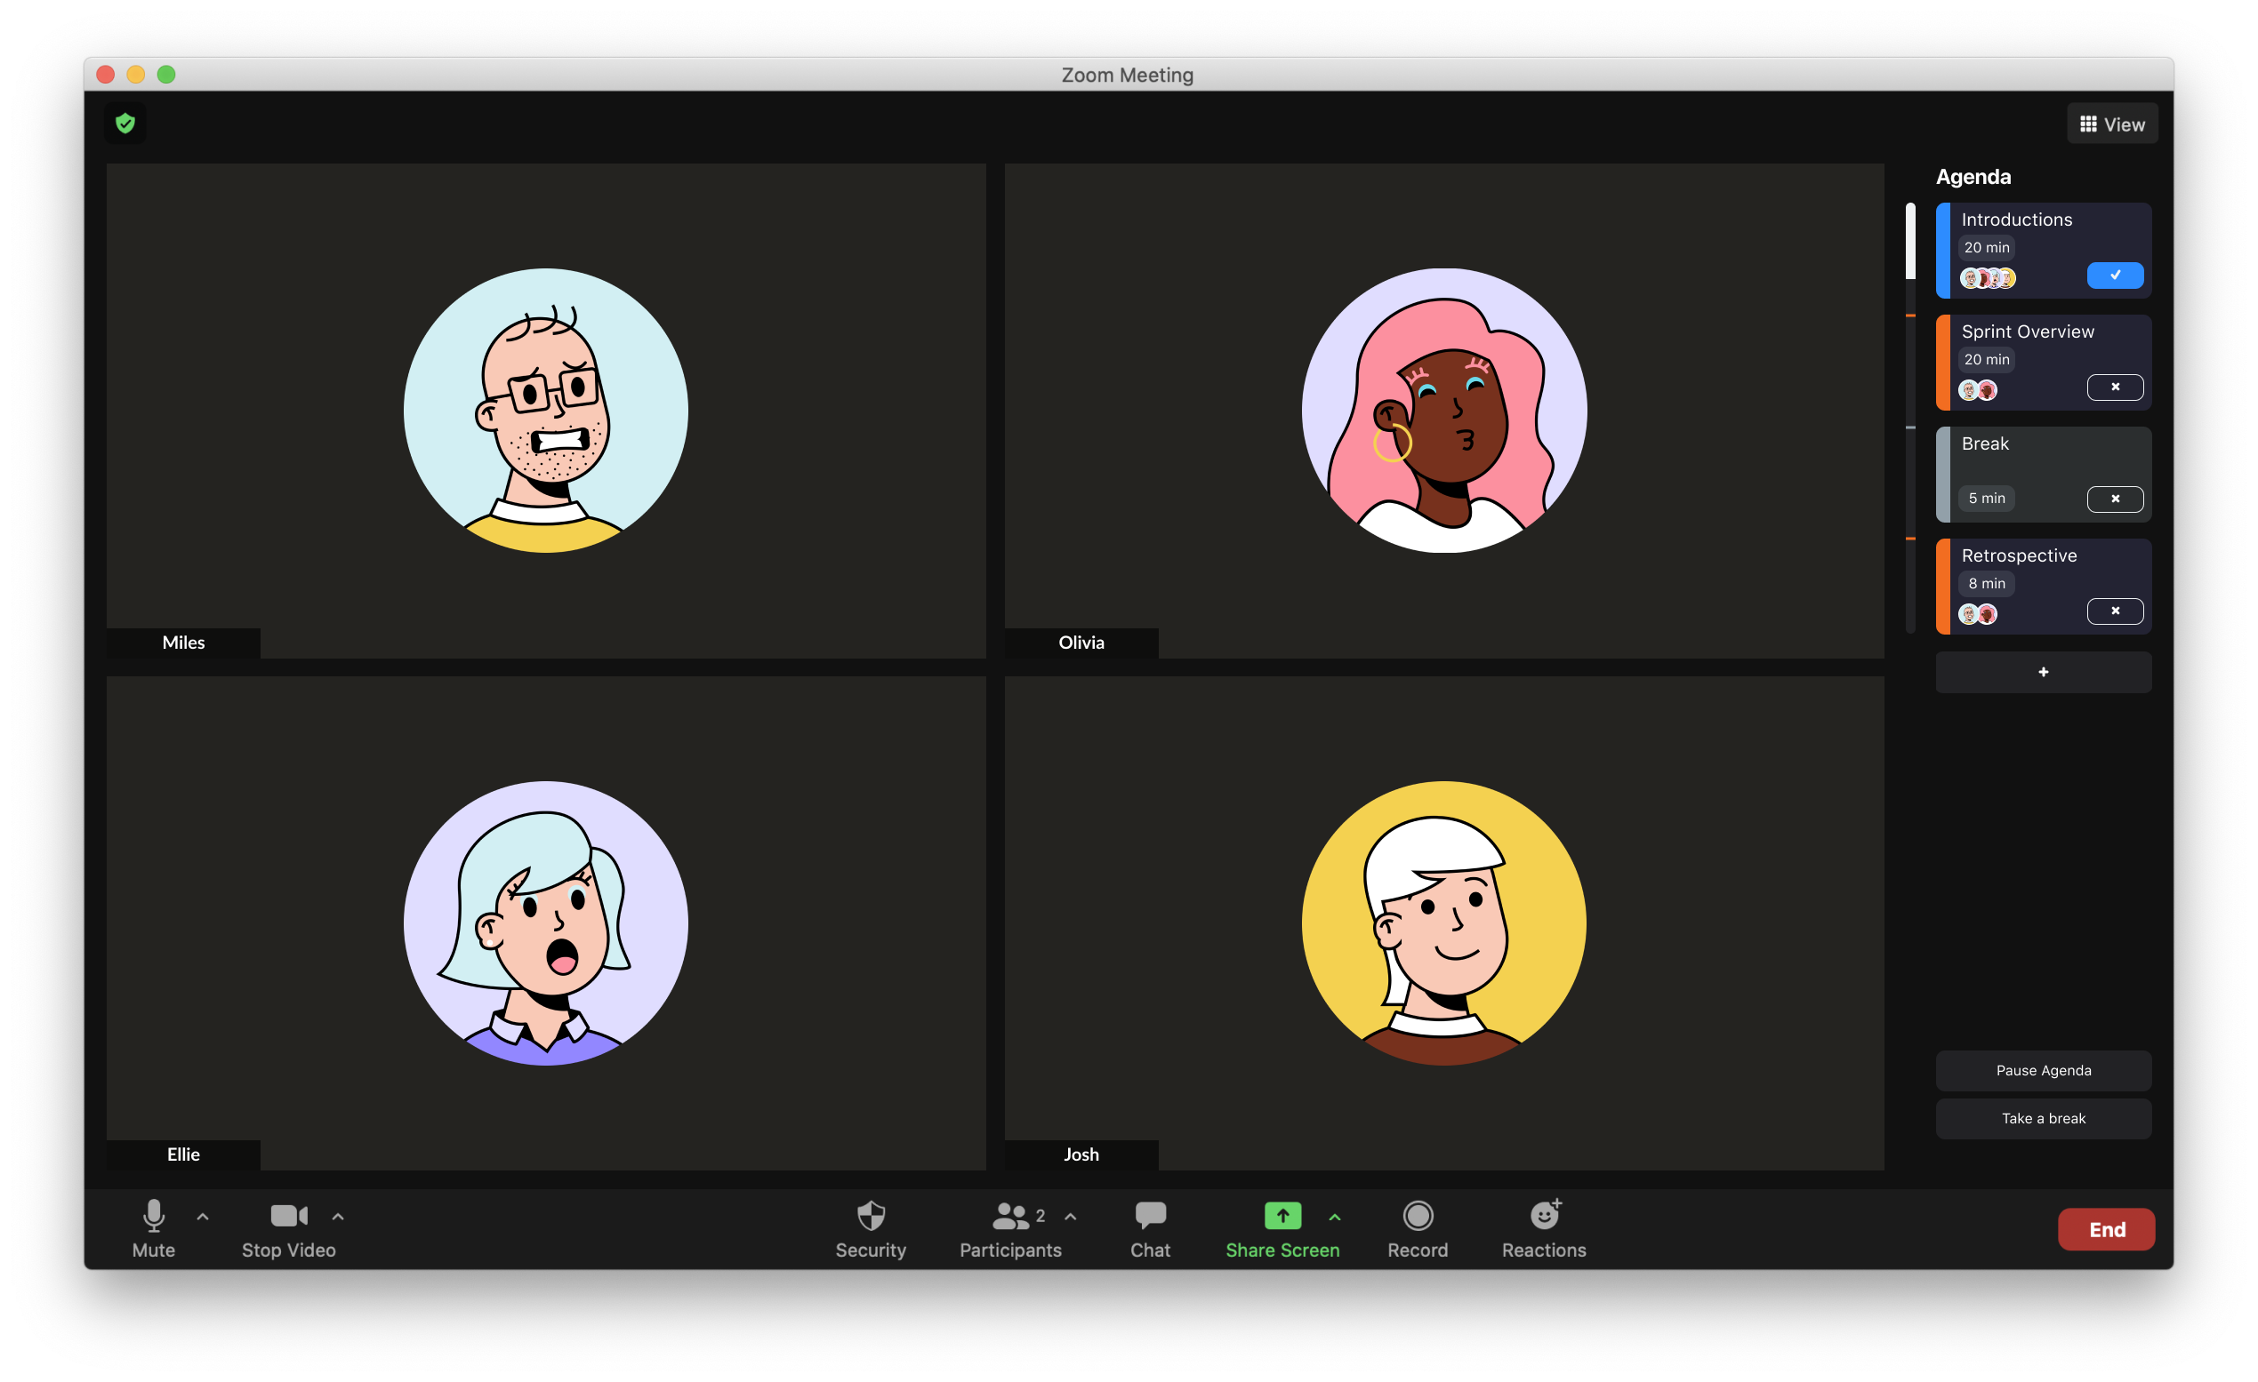
Task: Open the Security shield icon
Action: pos(871,1215)
